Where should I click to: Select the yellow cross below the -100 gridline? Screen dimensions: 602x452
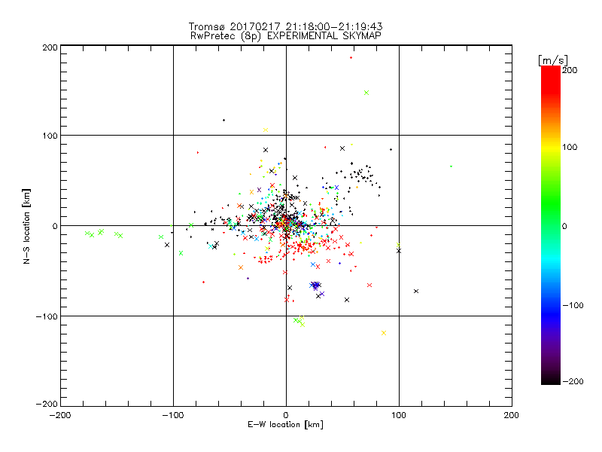pyautogui.click(x=384, y=333)
